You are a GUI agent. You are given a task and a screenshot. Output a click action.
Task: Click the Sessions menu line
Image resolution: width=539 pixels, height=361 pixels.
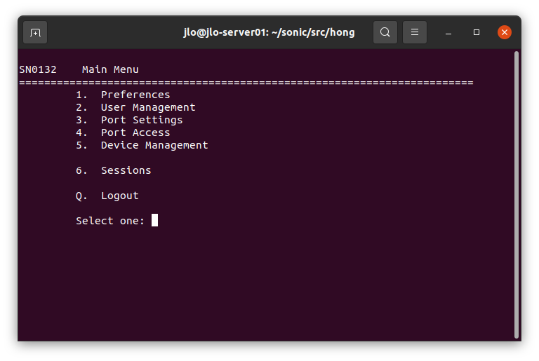point(126,170)
